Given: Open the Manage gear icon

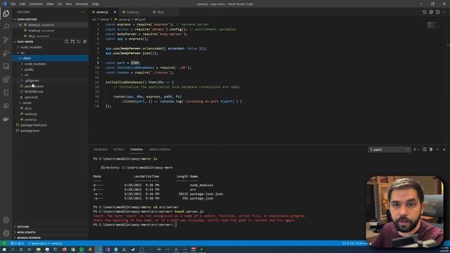Looking at the screenshot, I should 6,233.
